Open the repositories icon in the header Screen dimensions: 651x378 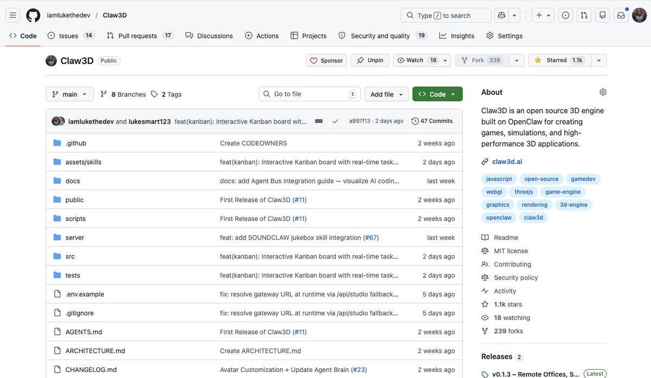(602, 15)
